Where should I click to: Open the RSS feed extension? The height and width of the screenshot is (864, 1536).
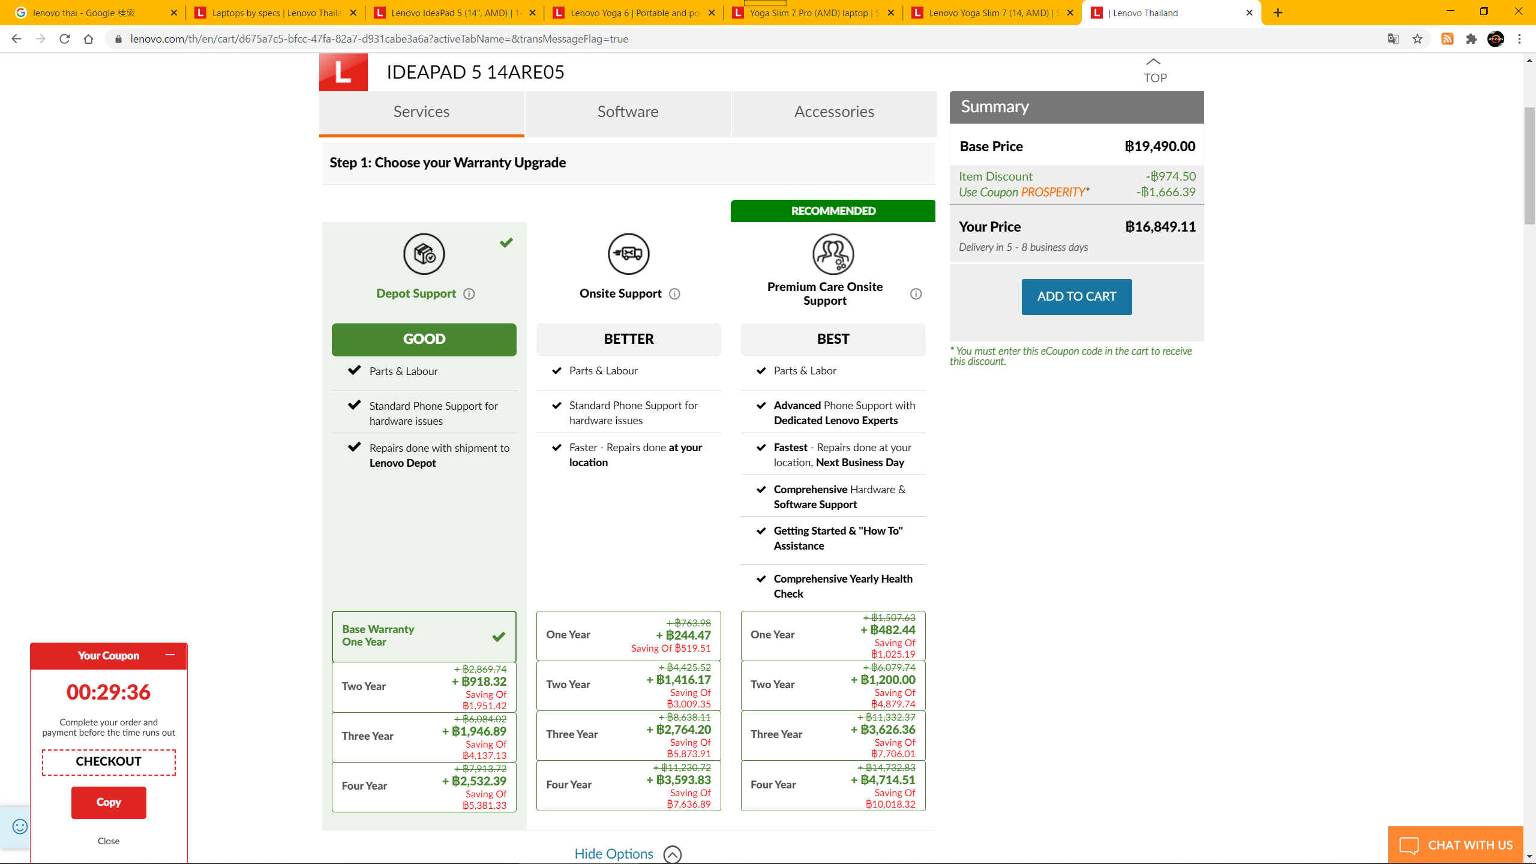1447,39
